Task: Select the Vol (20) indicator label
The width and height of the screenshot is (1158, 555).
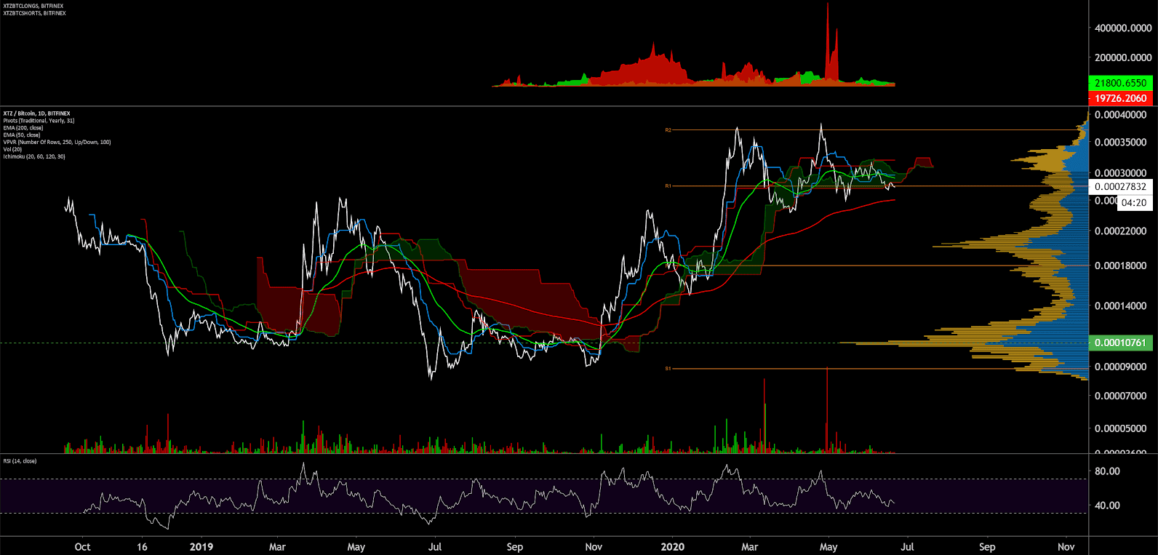Action: pyautogui.click(x=13, y=149)
